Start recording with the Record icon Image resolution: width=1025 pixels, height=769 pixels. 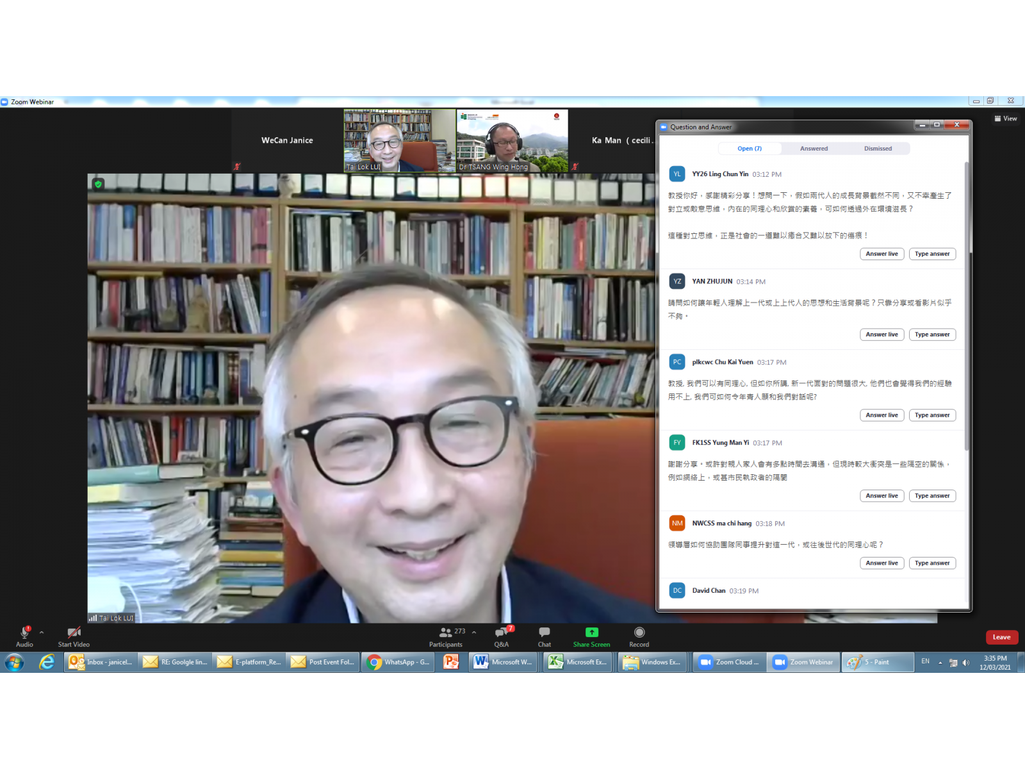[639, 633]
